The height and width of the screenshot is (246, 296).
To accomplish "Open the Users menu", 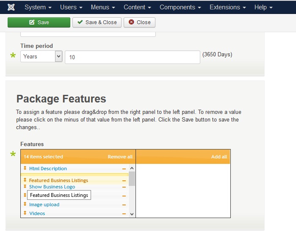I will 71,7.
